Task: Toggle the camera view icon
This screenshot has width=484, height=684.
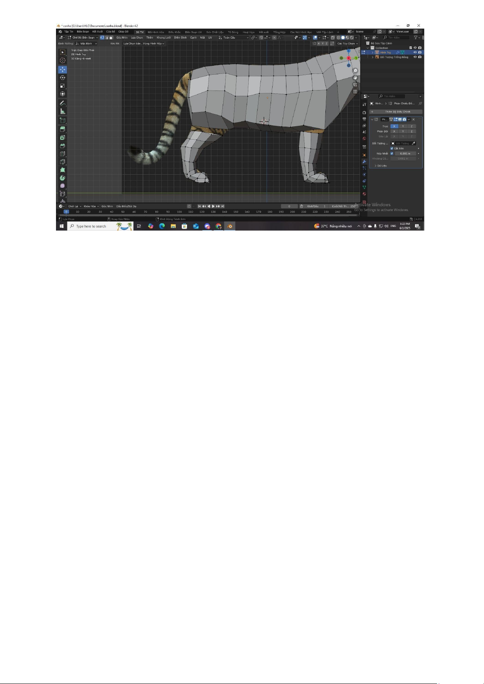Action: point(355,85)
